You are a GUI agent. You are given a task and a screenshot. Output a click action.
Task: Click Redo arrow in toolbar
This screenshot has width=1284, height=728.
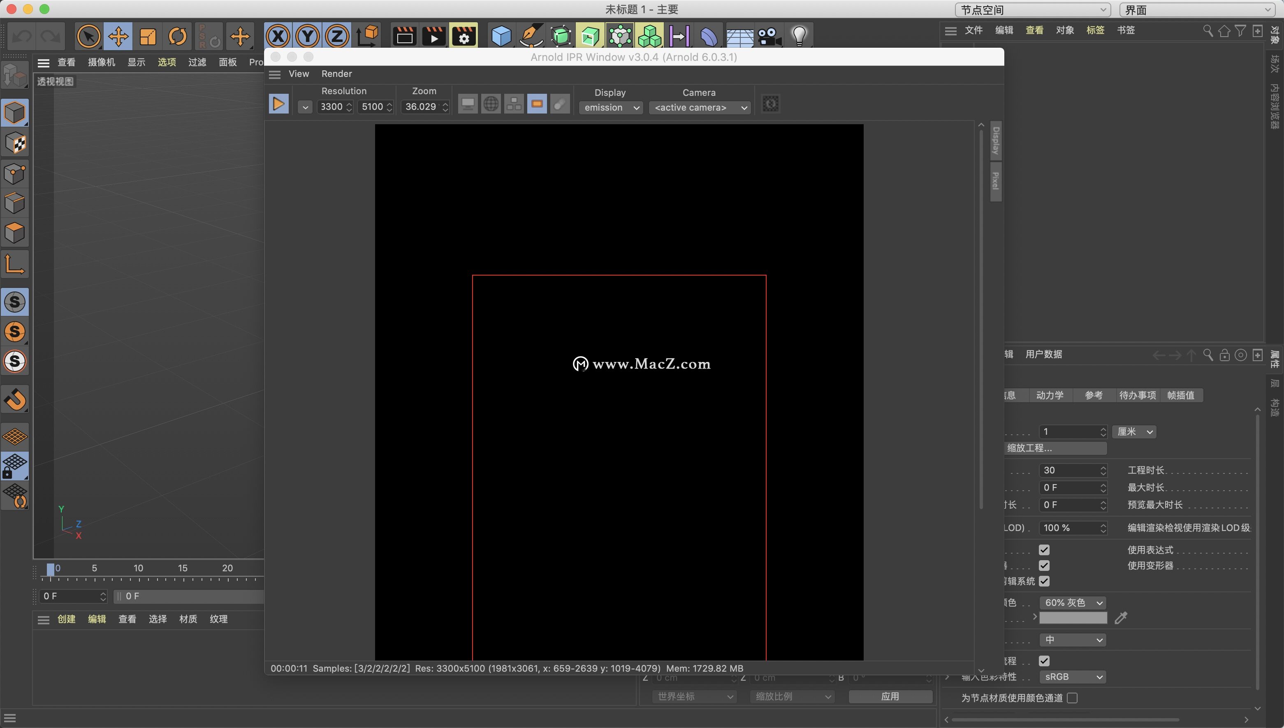pos(51,36)
